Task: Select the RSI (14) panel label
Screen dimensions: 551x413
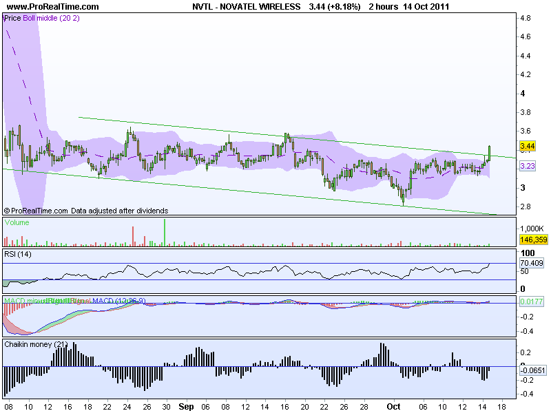Action: pyautogui.click(x=18, y=254)
